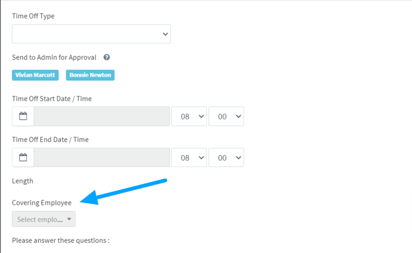
Task: Click the Covering Employee label
Action: [42, 203]
